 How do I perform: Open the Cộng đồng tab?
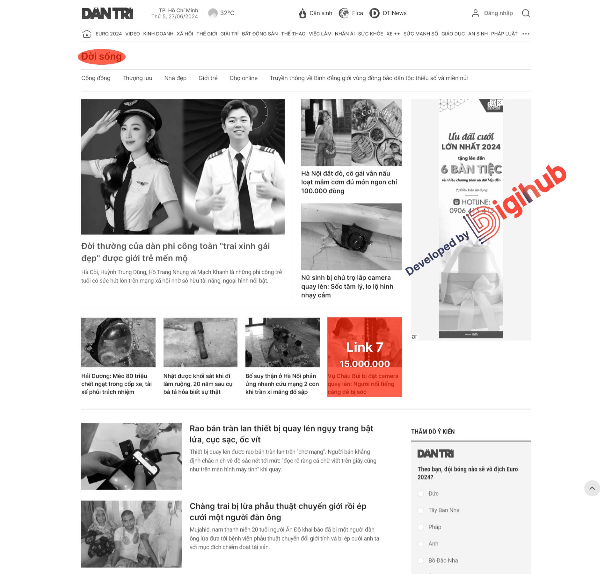[x=96, y=78]
